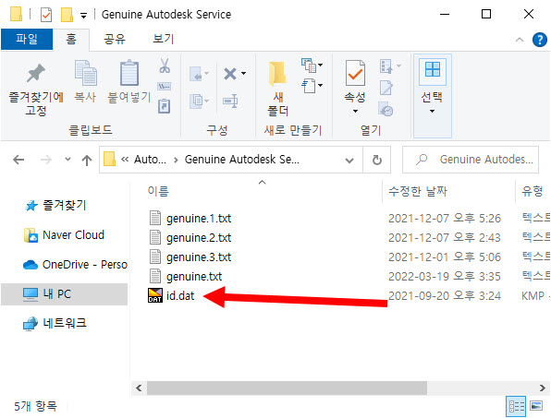
Task: Click the Paste shortcut icon
Action: 165,106
